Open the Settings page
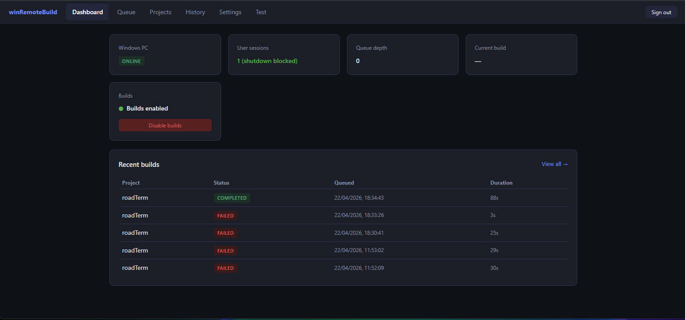This screenshot has width=685, height=320. [230, 12]
